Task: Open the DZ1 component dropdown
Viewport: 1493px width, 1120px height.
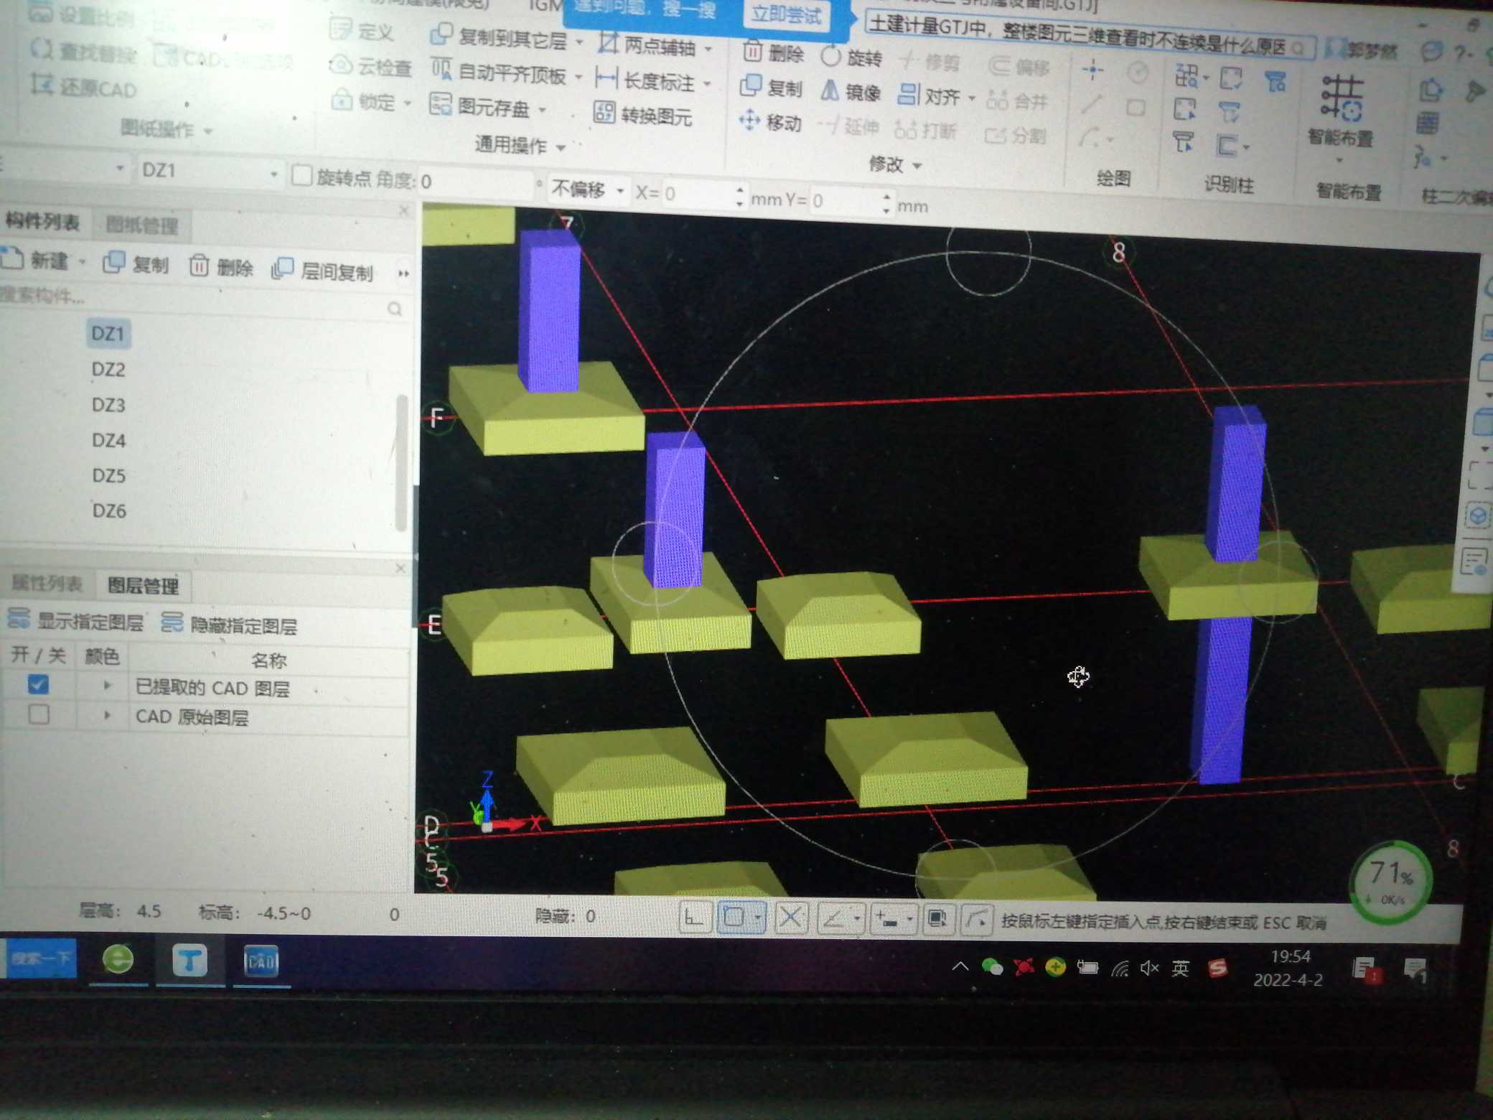Action: pos(273,174)
